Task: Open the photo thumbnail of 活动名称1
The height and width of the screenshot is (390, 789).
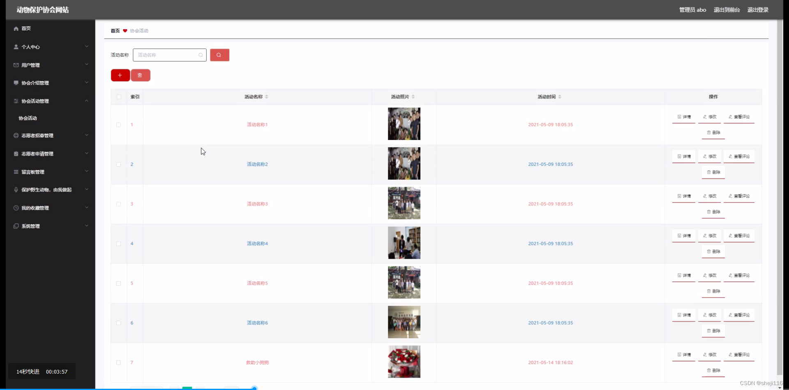Action: 404,124
